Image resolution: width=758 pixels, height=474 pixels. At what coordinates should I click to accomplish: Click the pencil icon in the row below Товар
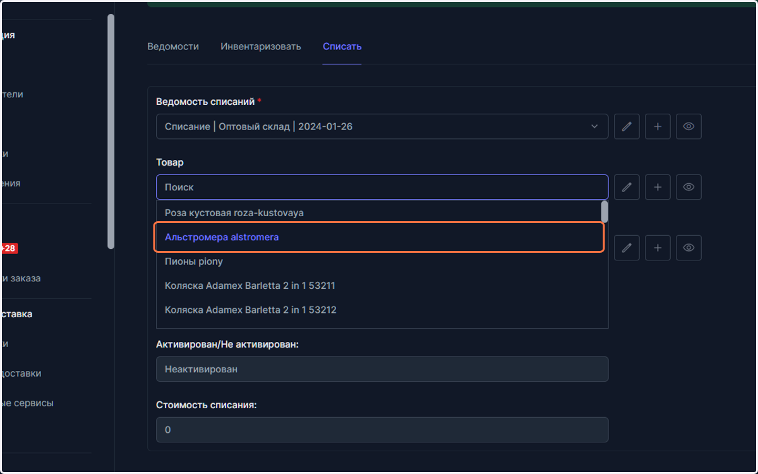coord(627,248)
